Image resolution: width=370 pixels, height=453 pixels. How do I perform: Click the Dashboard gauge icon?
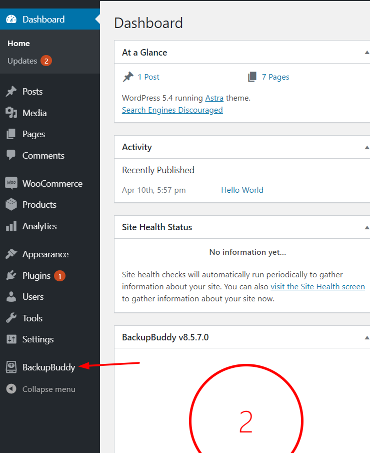11,19
